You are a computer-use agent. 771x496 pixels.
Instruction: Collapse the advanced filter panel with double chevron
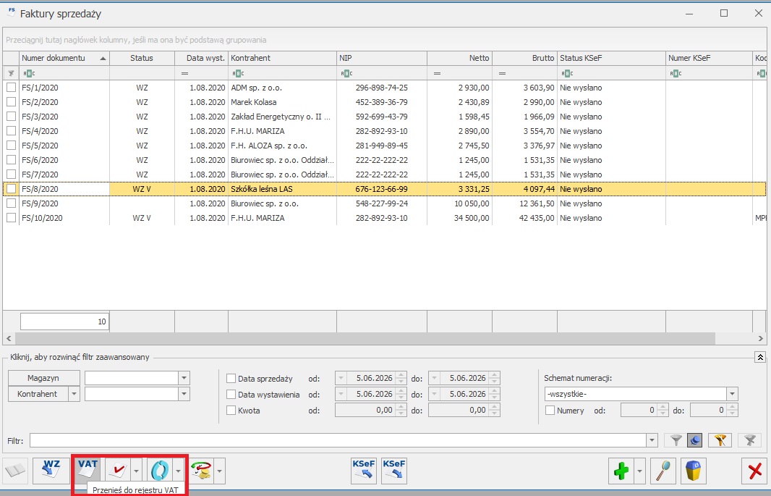click(x=760, y=357)
